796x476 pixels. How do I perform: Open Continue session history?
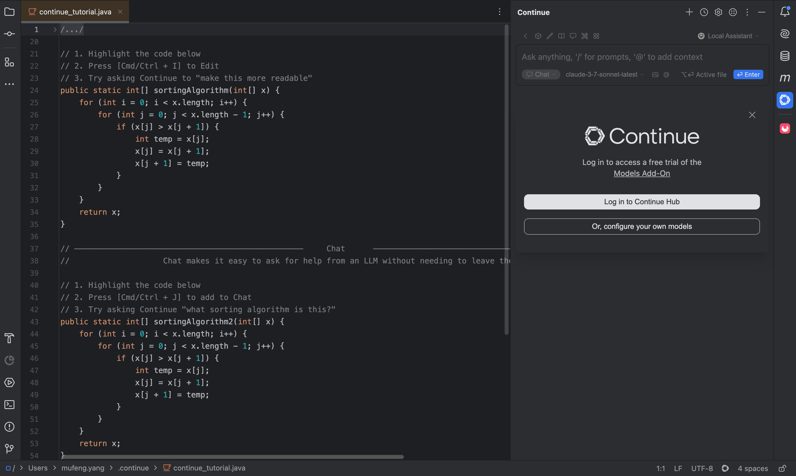[703, 12]
